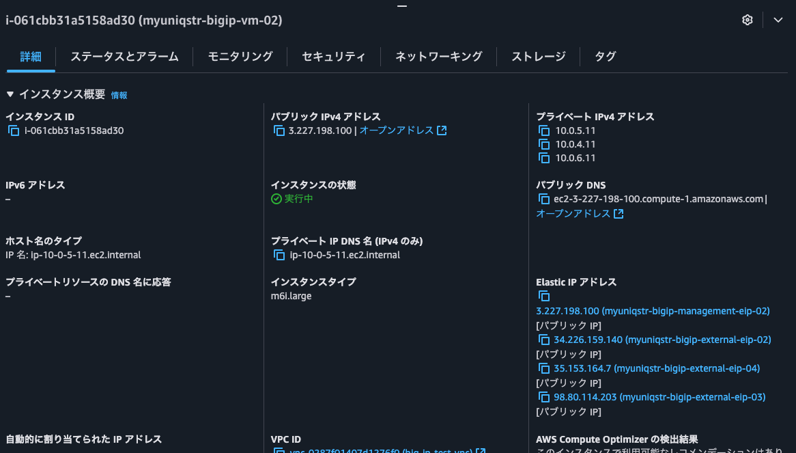Screen dimensions: 796x453
Task: Switch to ステータスとアラーム tab
Action: click(124, 57)
